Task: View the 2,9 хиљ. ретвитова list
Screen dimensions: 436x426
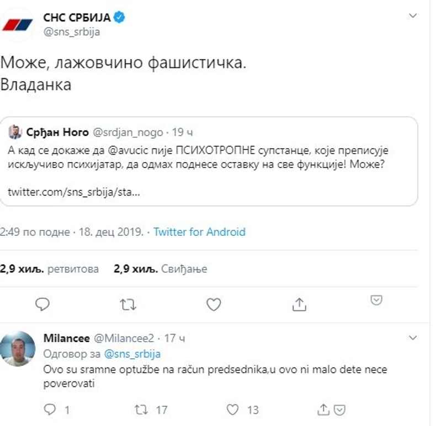Action: click(x=50, y=269)
